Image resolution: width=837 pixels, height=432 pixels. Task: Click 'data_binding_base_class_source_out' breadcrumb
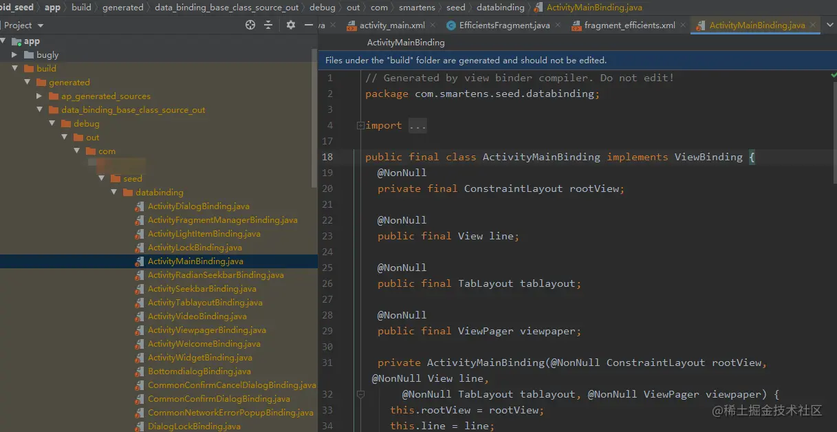[x=227, y=8]
